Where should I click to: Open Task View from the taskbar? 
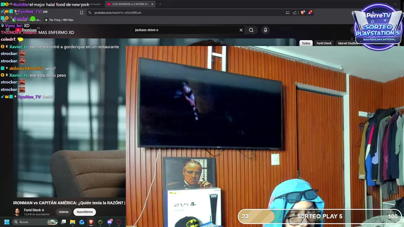[x=63, y=222]
